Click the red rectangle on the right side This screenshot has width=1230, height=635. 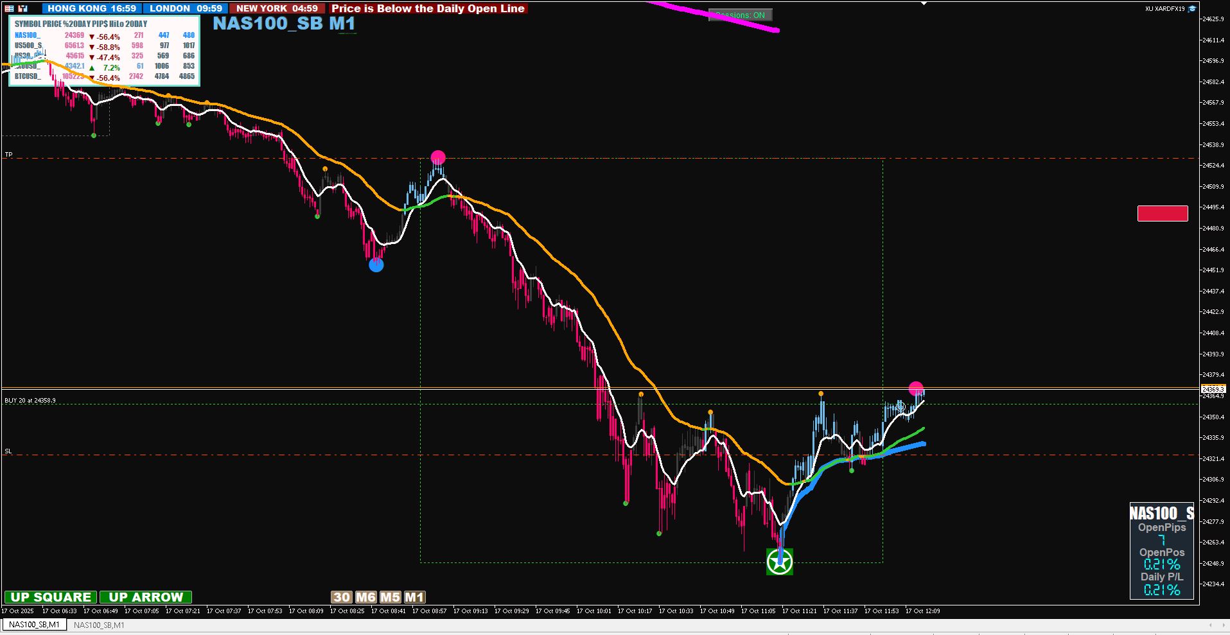[x=1163, y=213]
